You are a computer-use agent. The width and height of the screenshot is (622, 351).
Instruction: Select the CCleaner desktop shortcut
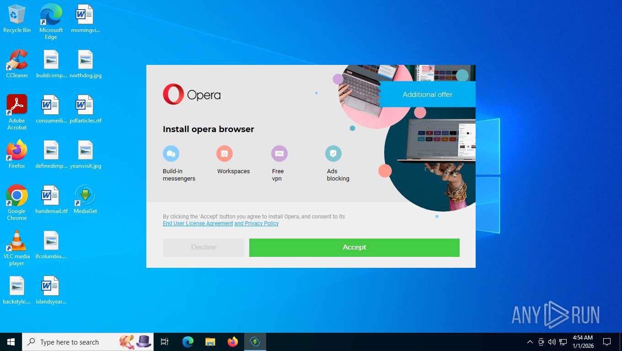[x=17, y=64]
